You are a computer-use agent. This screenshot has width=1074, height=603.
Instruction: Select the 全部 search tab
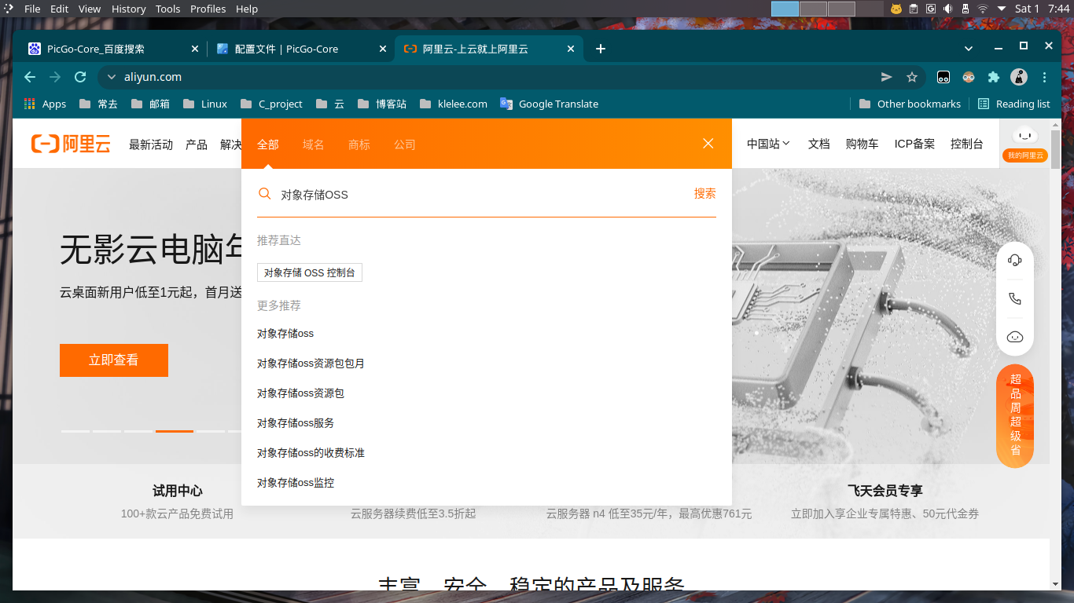(x=268, y=144)
